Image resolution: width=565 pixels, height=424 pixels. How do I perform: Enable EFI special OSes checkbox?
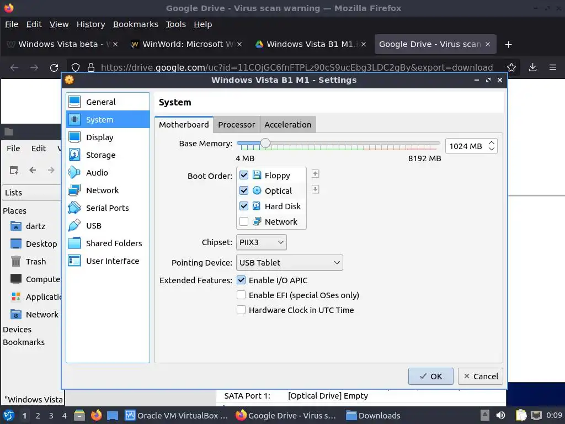point(241,295)
